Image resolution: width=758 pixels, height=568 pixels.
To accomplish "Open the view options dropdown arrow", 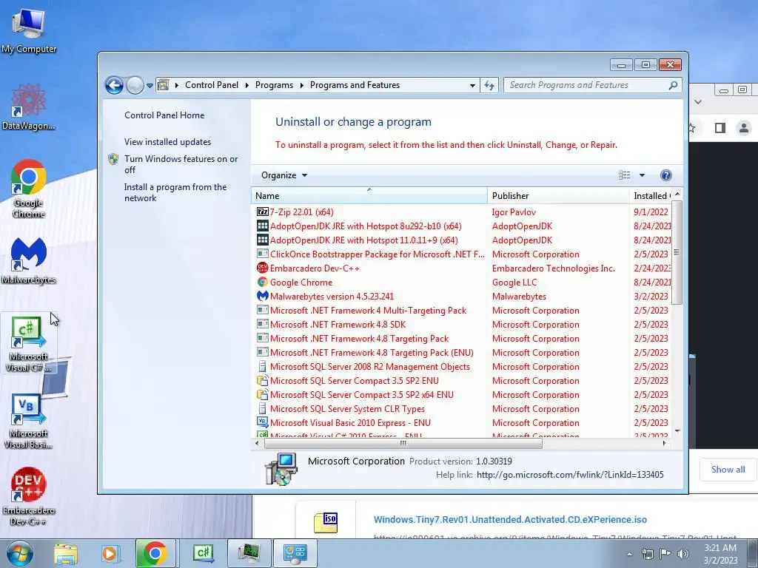I will click(x=642, y=175).
